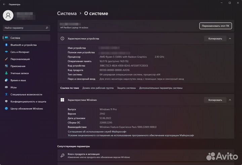Click the RAM value '16,0 ГБ'
Image resolution: width=242 pixels, height=165 pixels.
tap(114, 61)
